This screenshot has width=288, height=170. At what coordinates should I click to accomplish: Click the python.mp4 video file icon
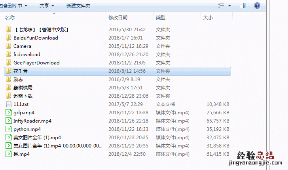click(x=9, y=129)
